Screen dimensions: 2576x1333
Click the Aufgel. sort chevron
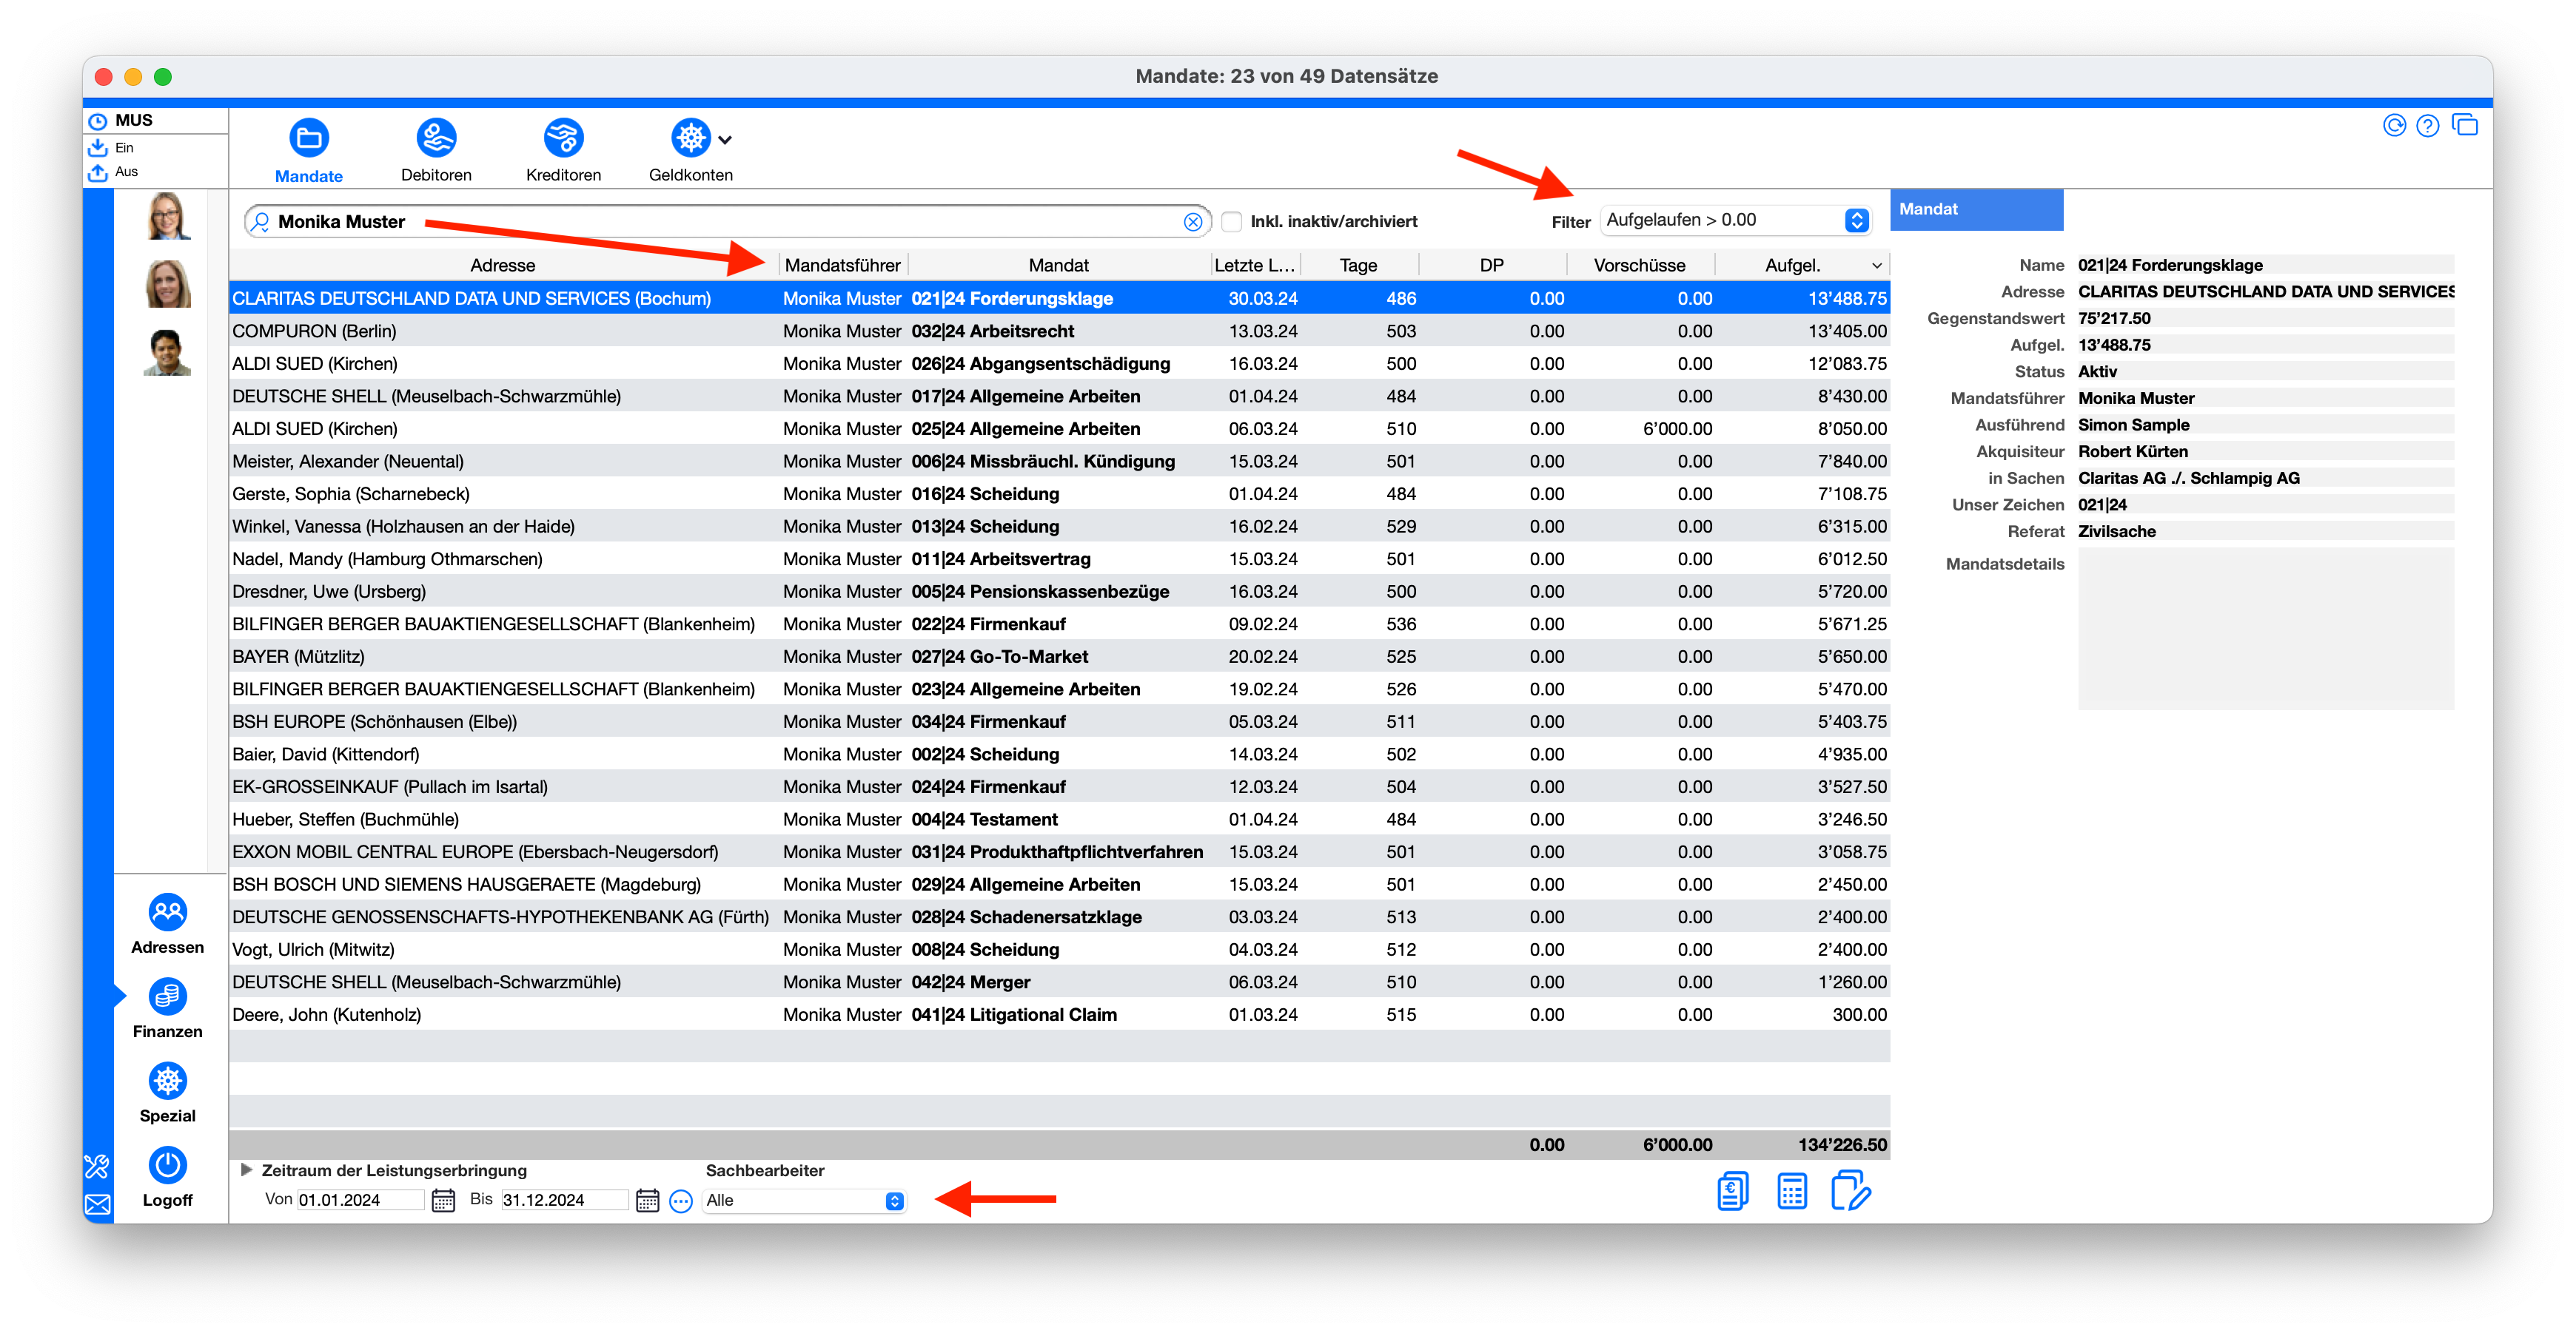click(1876, 266)
